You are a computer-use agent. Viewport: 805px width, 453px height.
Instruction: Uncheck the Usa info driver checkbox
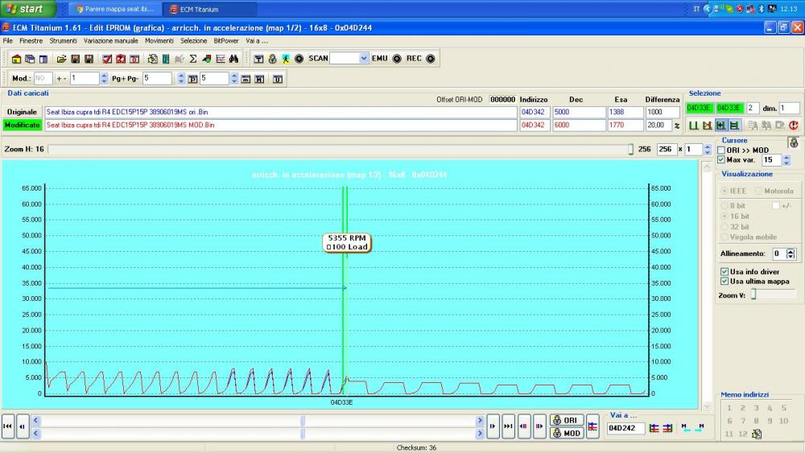click(x=724, y=272)
